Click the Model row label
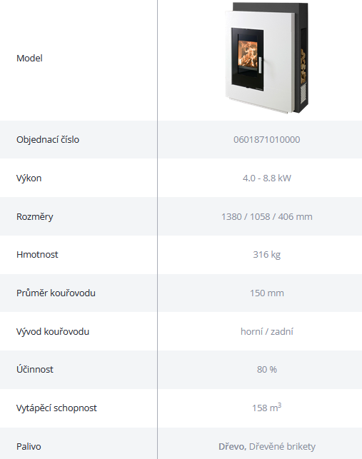This screenshot has height=459, width=362. click(29, 59)
